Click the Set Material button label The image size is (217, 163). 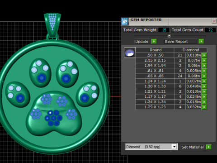click(x=193, y=147)
